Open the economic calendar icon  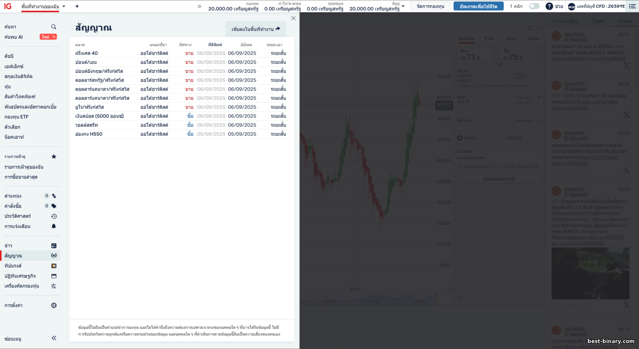[54, 276]
